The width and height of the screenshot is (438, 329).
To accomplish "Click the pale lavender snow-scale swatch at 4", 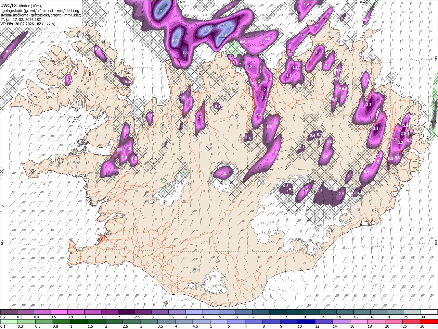I will coord(193,312).
